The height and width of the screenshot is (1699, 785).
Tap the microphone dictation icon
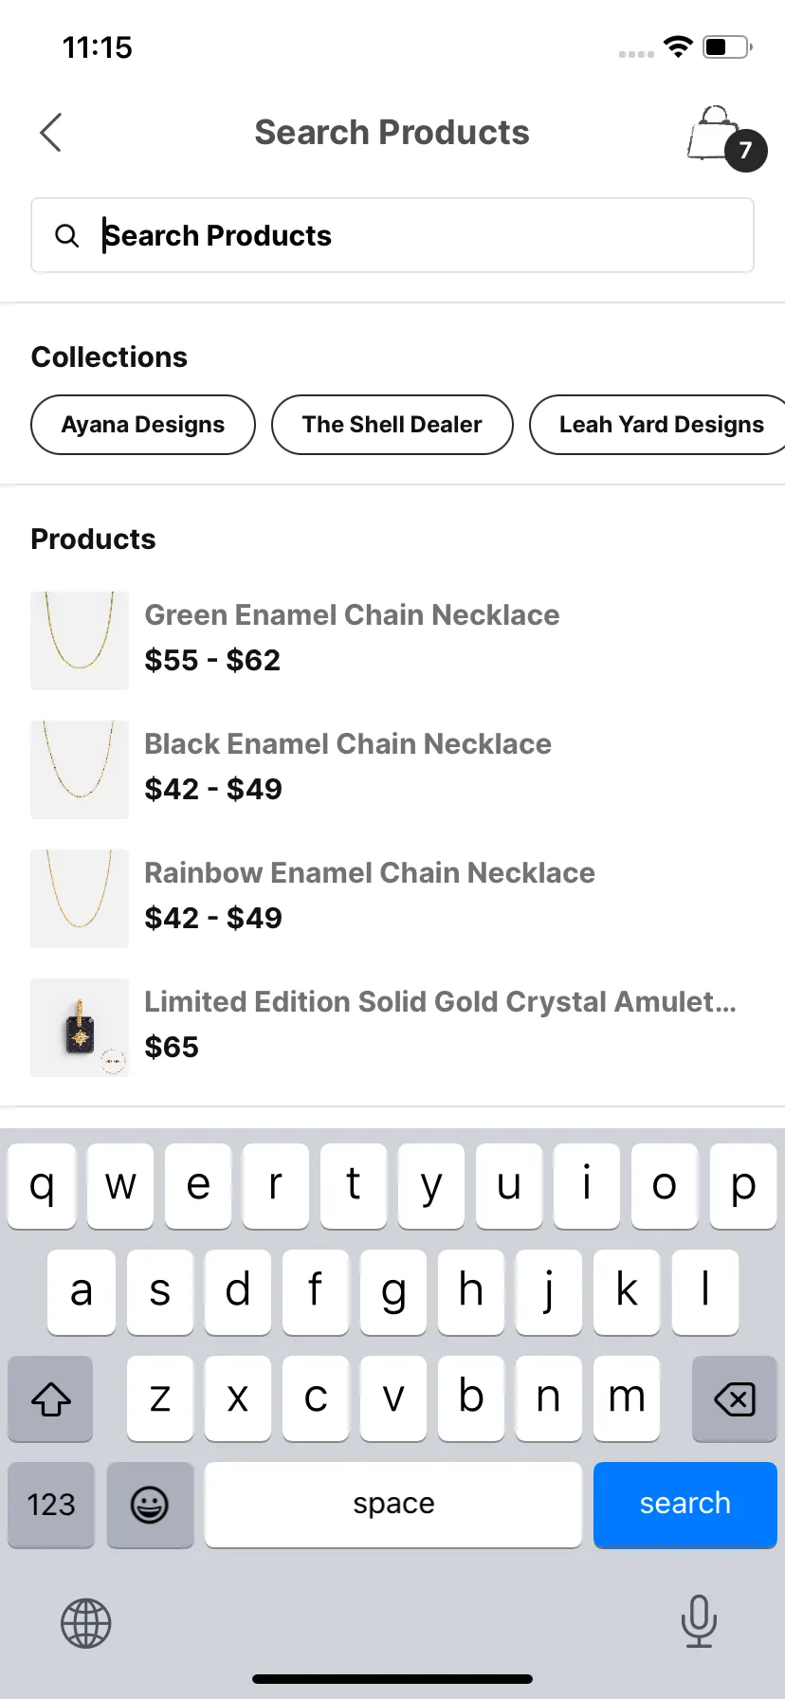pyautogui.click(x=699, y=1621)
